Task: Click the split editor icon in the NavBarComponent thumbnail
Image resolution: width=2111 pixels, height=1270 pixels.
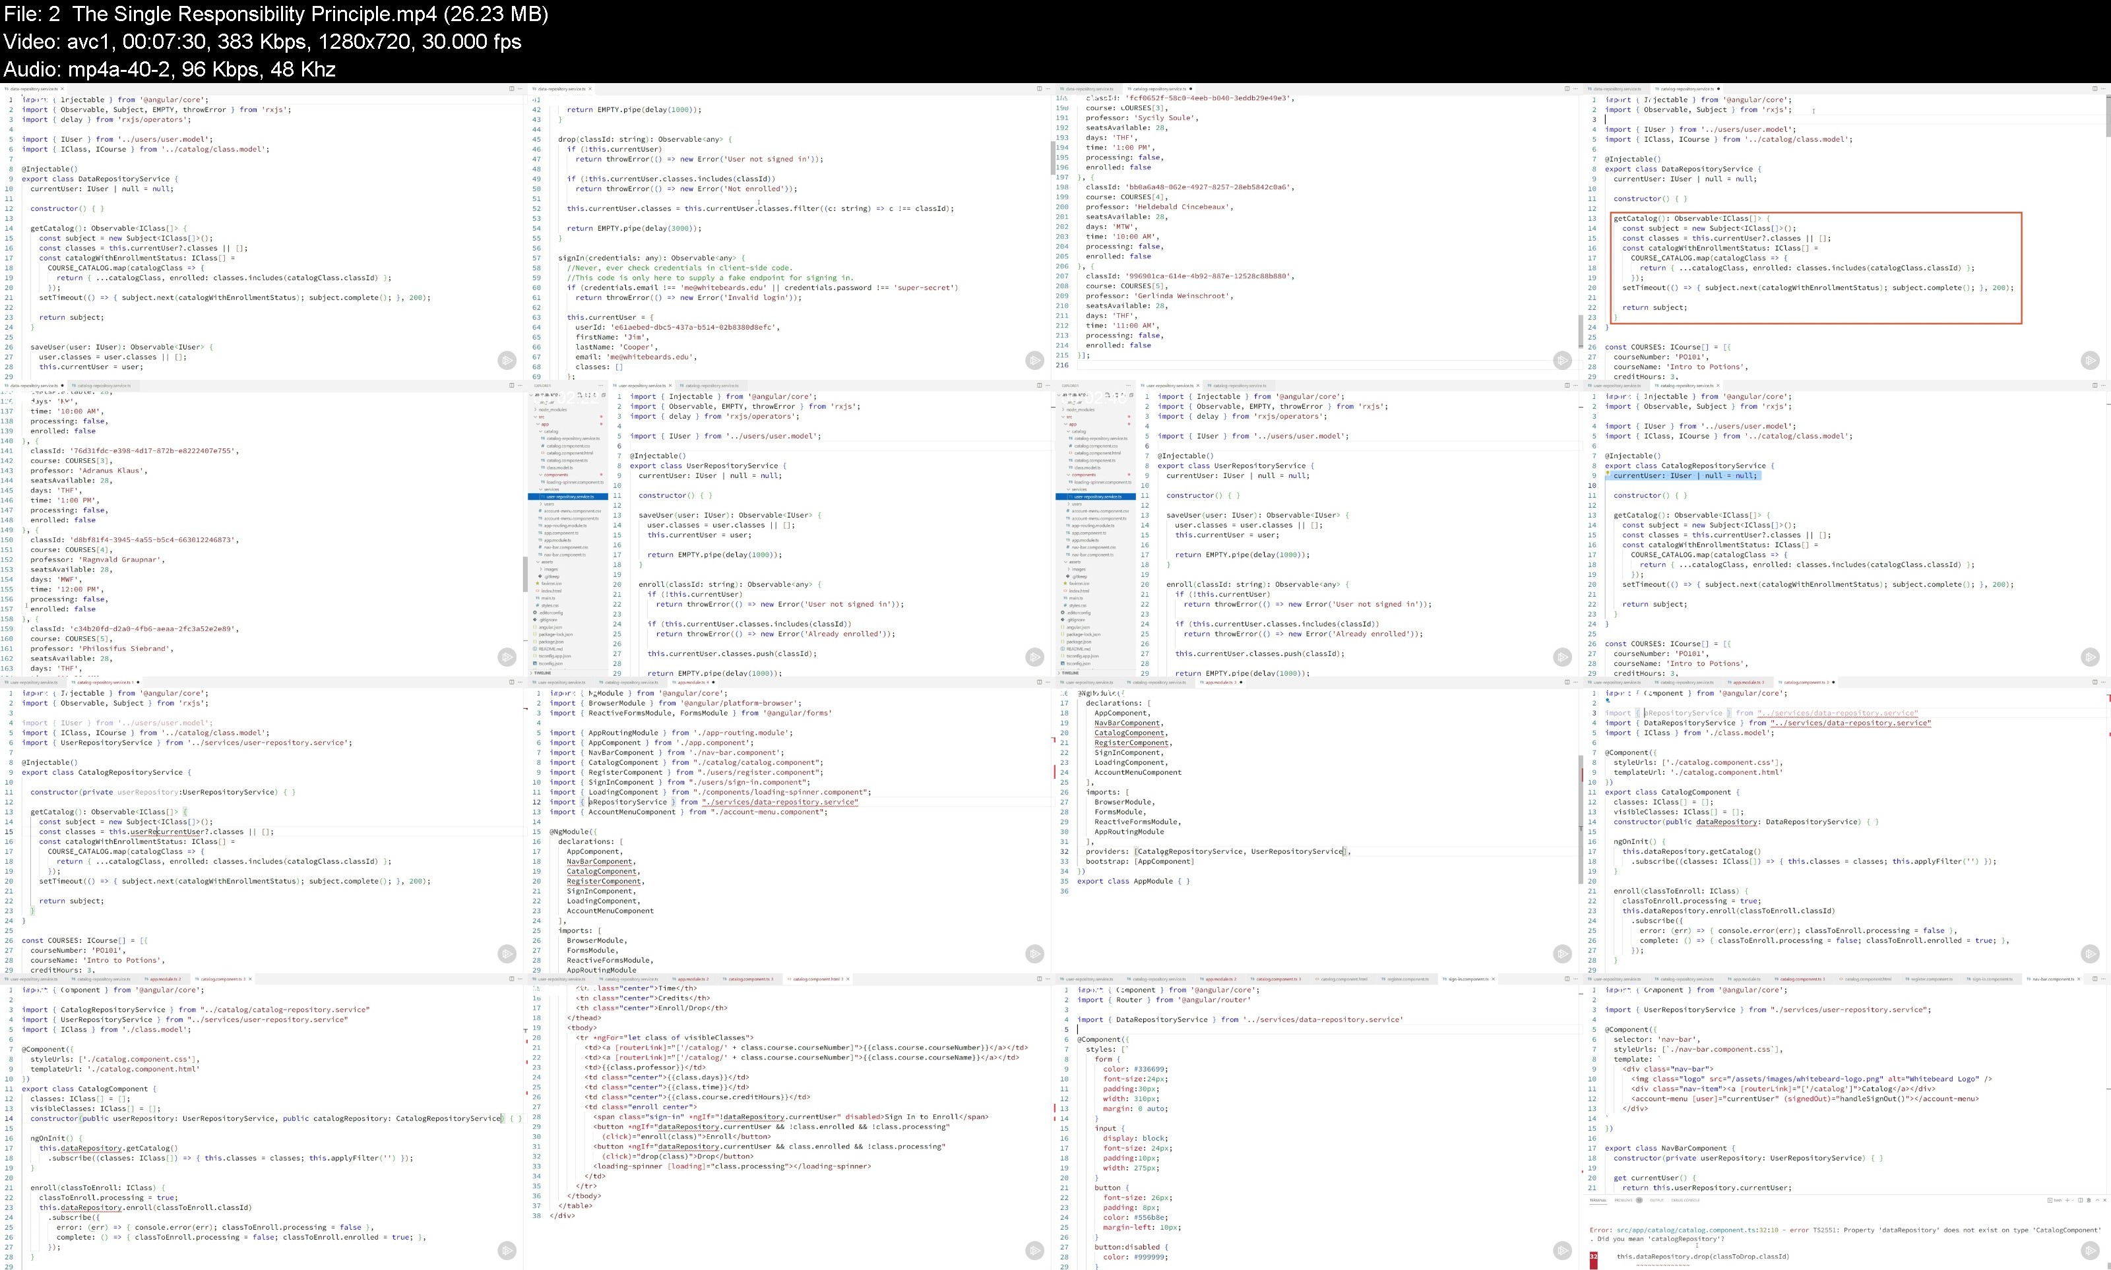Action: pyautogui.click(x=2096, y=979)
